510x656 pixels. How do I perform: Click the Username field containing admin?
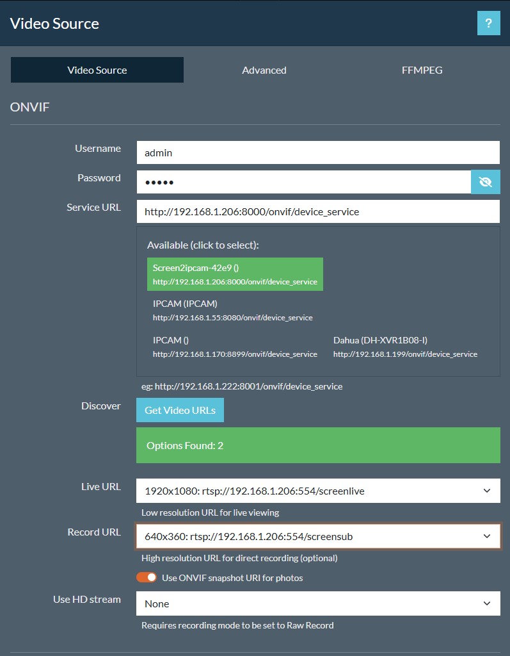(x=318, y=152)
